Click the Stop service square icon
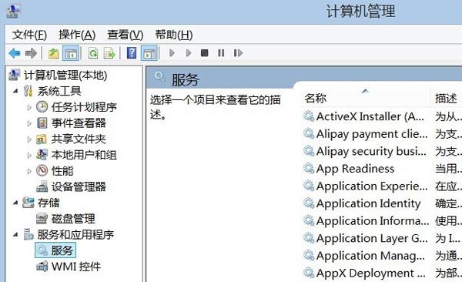462x282 pixels. click(x=205, y=53)
